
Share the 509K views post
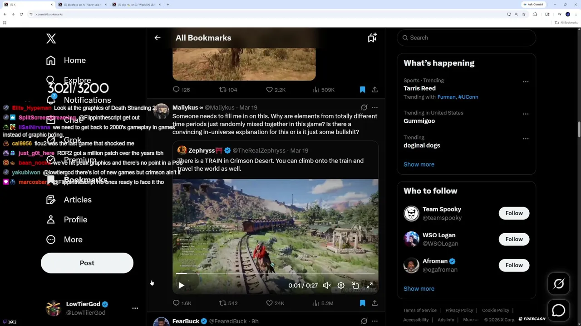coord(374,90)
